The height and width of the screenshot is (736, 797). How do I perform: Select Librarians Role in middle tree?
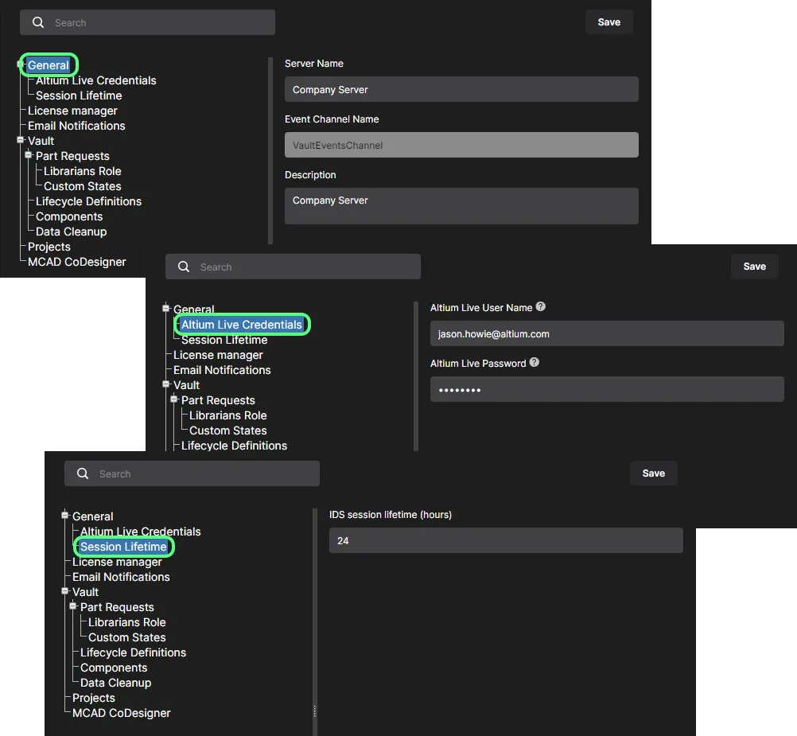[x=227, y=415]
